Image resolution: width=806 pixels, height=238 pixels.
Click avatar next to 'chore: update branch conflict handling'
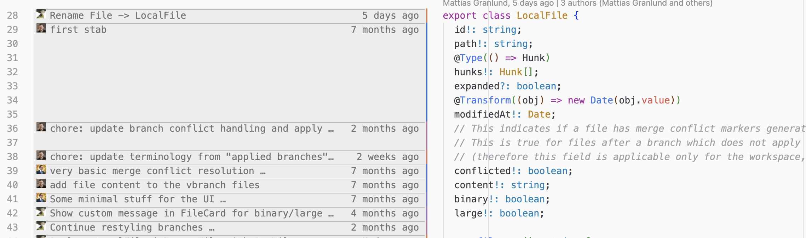click(x=41, y=127)
